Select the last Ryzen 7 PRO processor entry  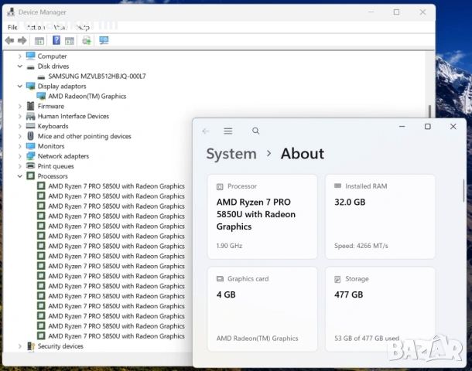click(117, 336)
